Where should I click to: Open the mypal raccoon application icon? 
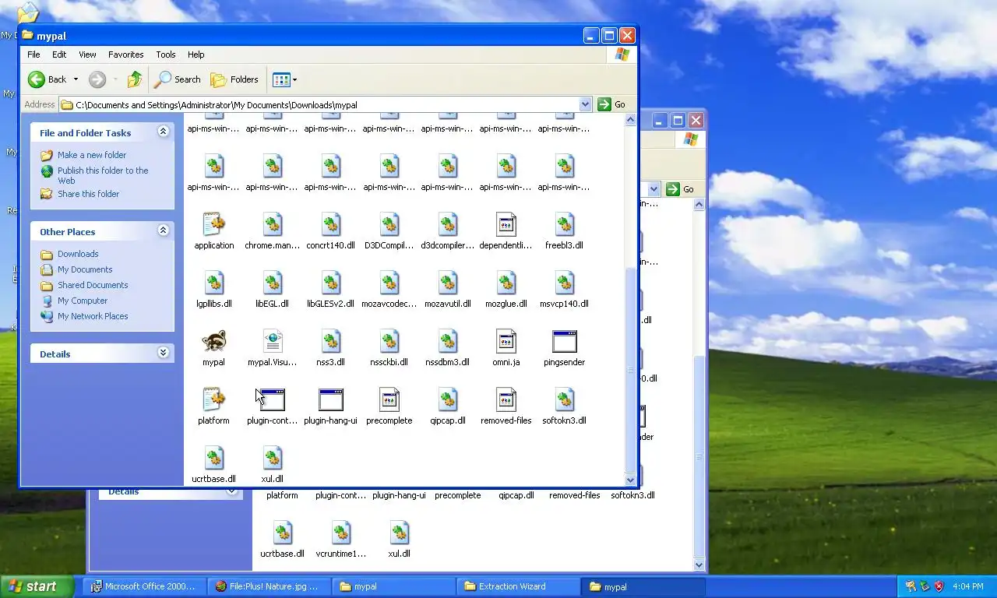pyautogui.click(x=214, y=341)
